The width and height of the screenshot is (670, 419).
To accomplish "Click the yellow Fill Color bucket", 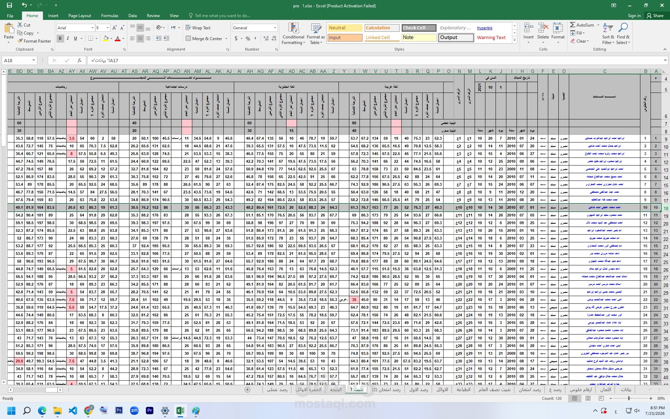I will tap(106, 38).
